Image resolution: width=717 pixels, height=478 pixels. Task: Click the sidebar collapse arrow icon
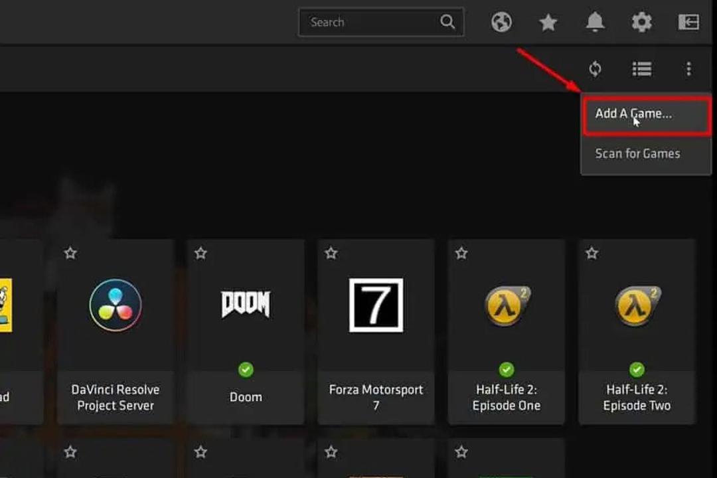coord(688,22)
